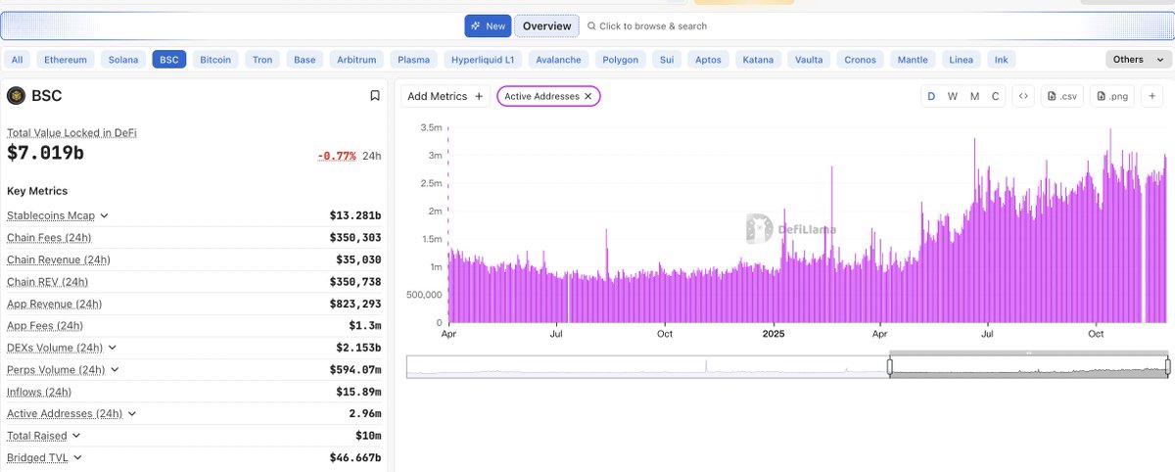Click the left handle of chart range slider
This screenshot has width=1175, height=472.
pos(890,367)
